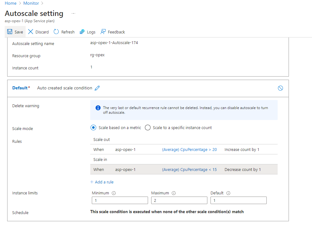The height and width of the screenshot is (225, 312).
Task: Click the 'asp-opex-1 (App Service plan)' subtitle
Action: 30,21
